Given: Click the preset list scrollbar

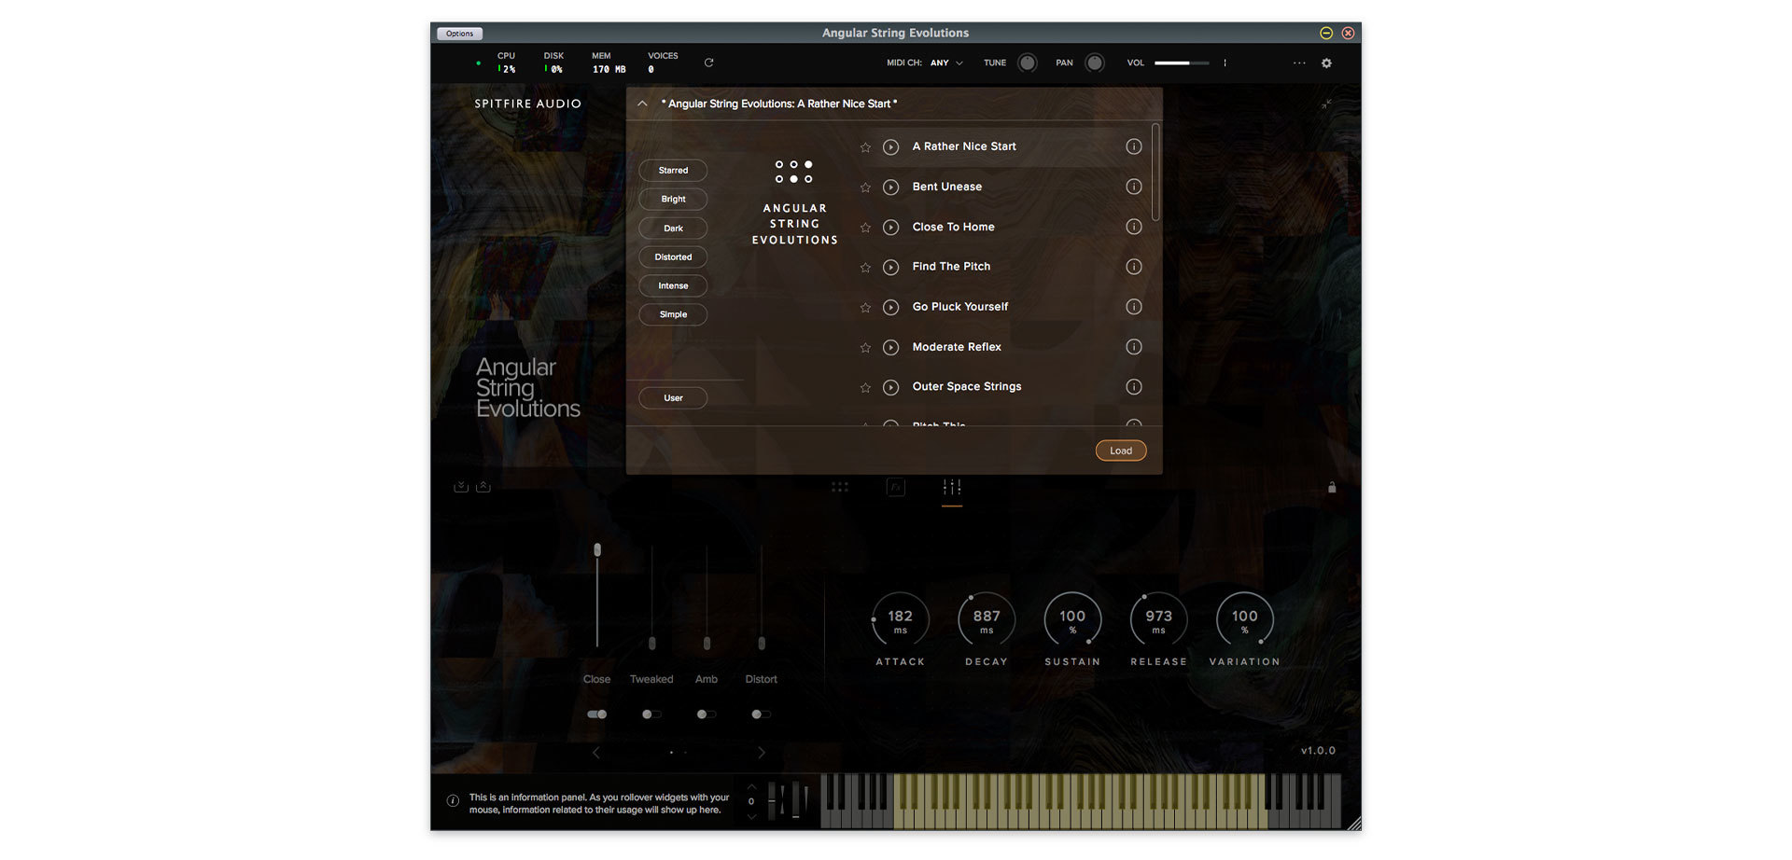Looking at the screenshot, I should (1156, 173).
